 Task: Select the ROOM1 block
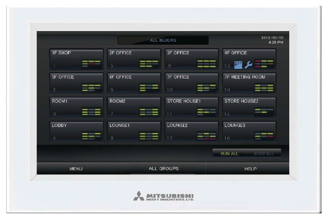point(77,108)
